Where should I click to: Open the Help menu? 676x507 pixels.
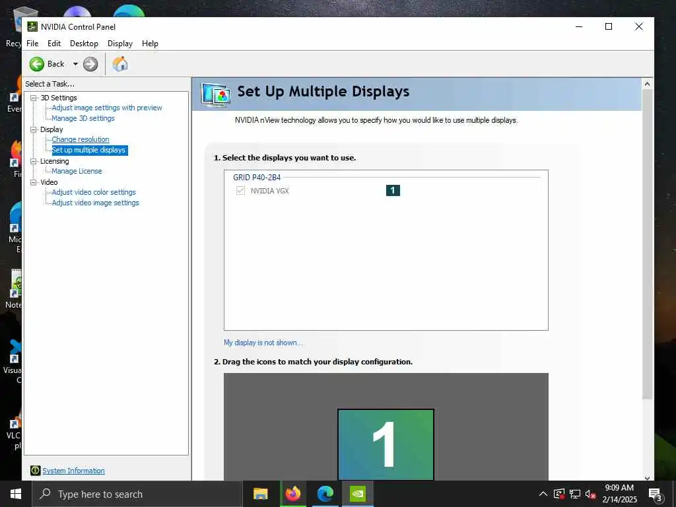[x=150, y=44]
